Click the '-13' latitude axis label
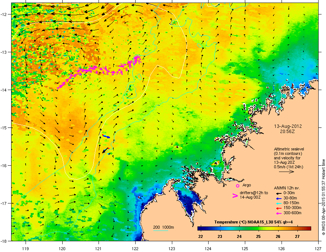This screenshot has width=326, height=252. coord(4,52)
